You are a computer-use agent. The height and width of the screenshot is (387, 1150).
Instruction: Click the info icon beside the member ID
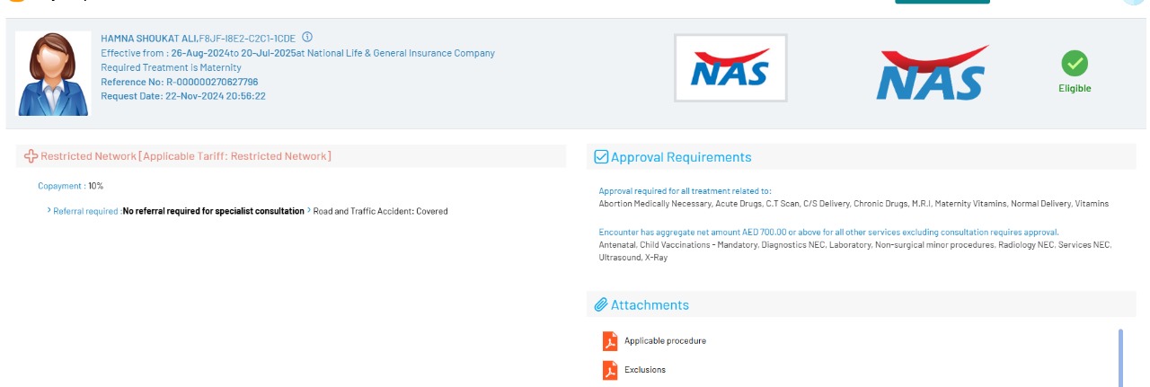[x=307, y=38]
